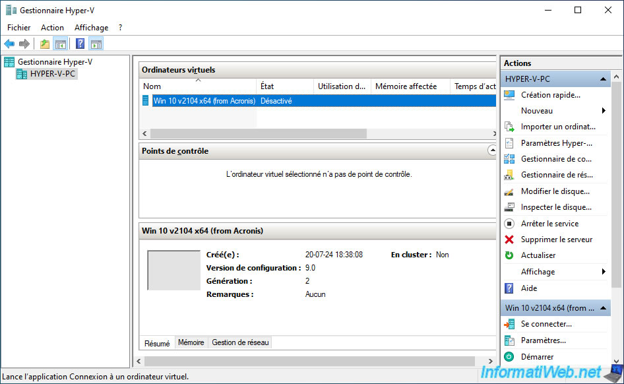Click the Inspecter le disque icon
Screen dimensions: 624x384
[509, 207]
